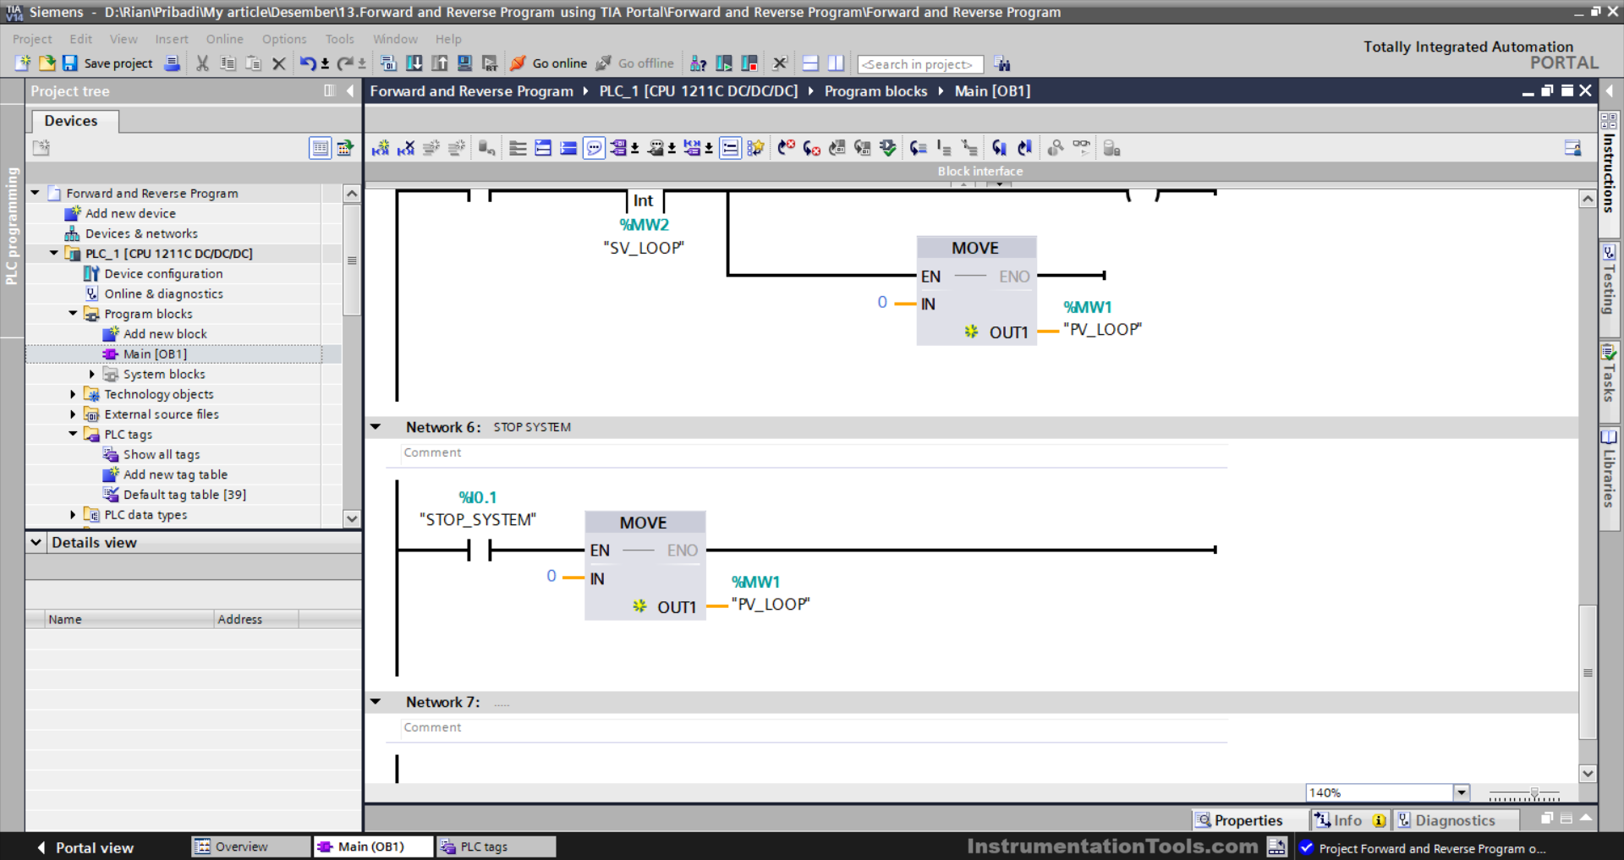Click the Split editor horizontally icon
This screenshot has width=1624, height=860.
click(x=810, y=63)
